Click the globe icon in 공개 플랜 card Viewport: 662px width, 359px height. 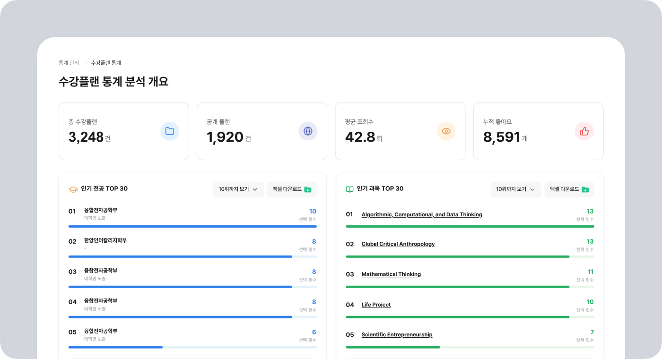pos(308,131)
